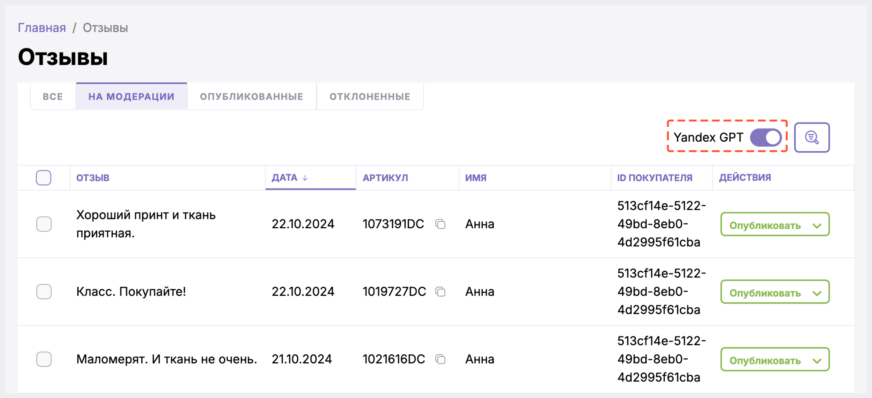Click the sort arrow beside ДАТА

pos(305,178)
